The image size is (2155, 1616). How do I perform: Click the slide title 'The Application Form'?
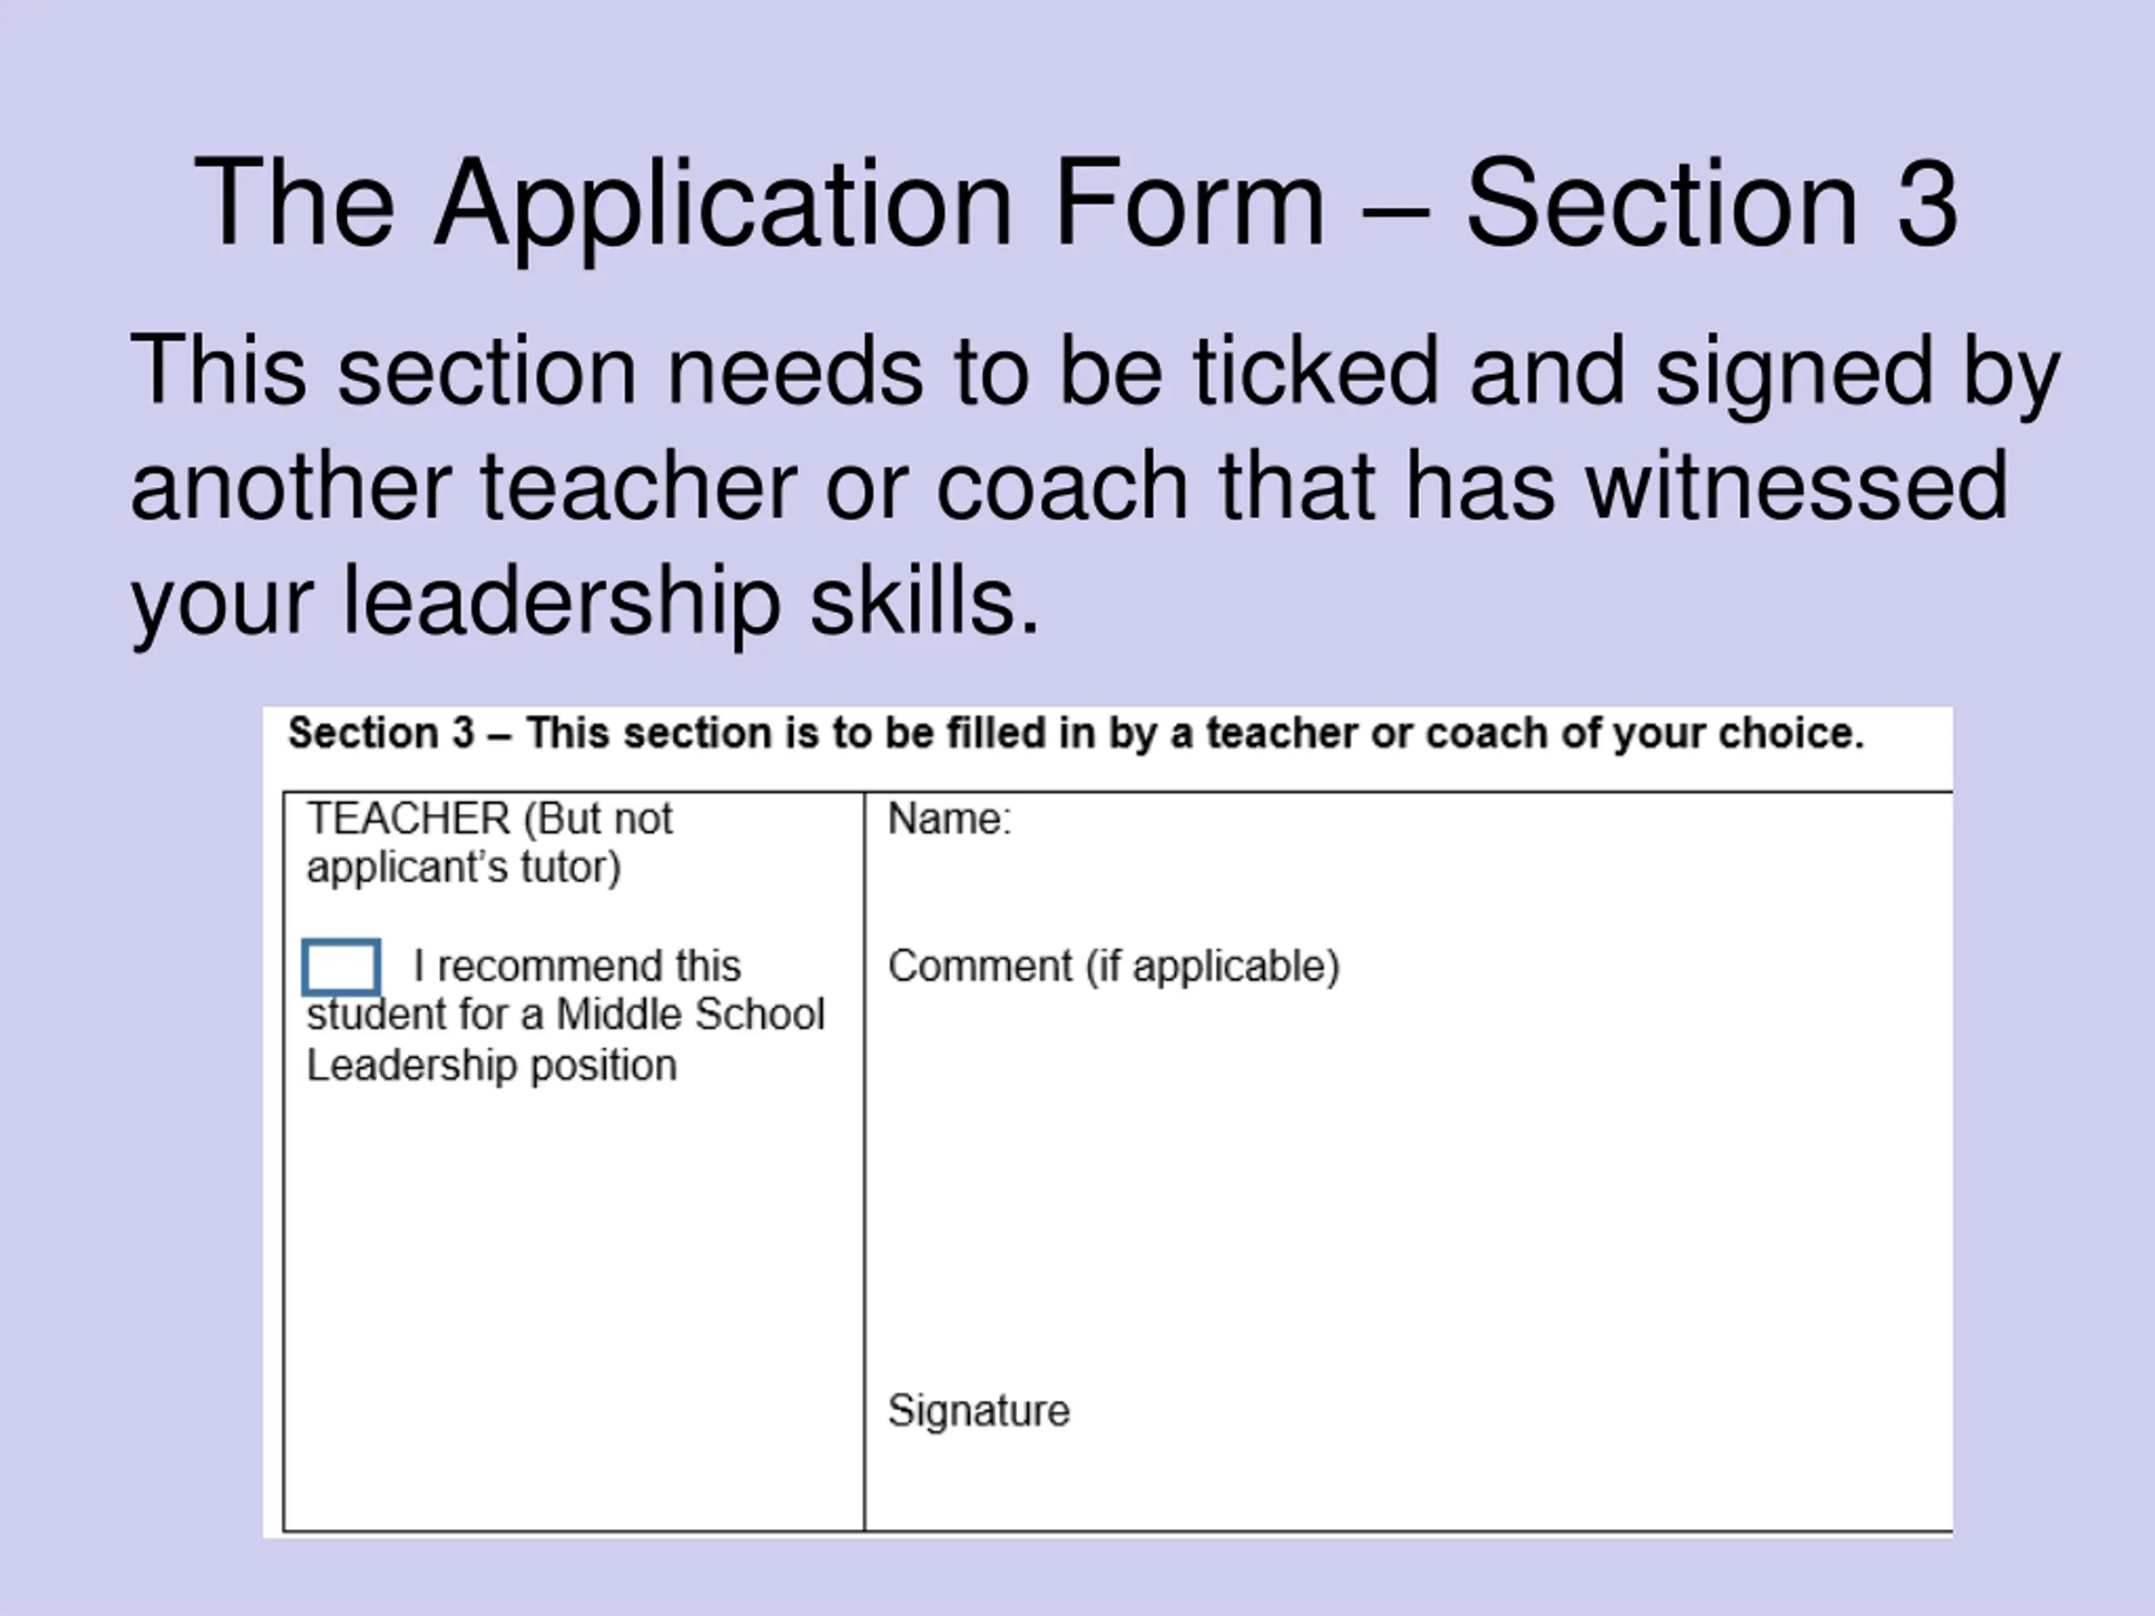pos(1076,204)
